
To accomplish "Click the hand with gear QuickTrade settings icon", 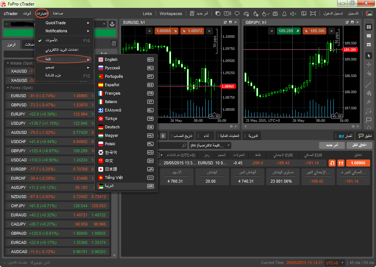I will [256, 14].
